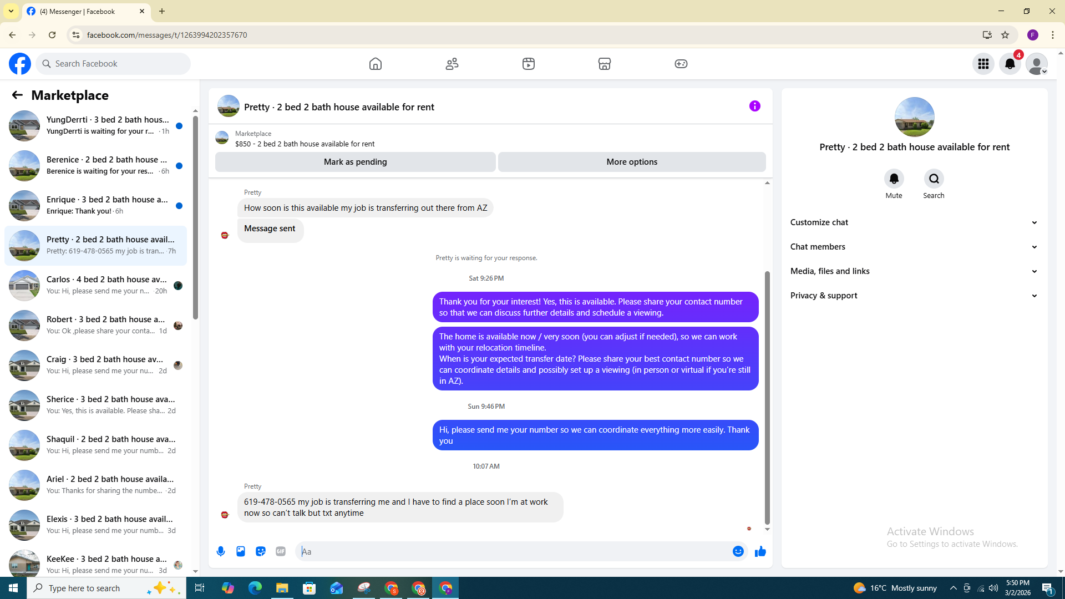Expand Chat members section
The height and width of the screenshot is (599, 1065).
click(x=914, y=247)
